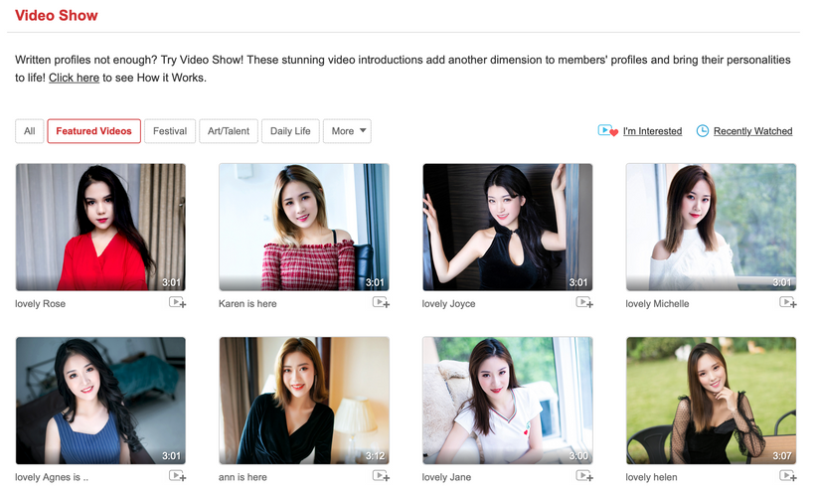Switch to the Art/Talent tab

click(229, 131)
